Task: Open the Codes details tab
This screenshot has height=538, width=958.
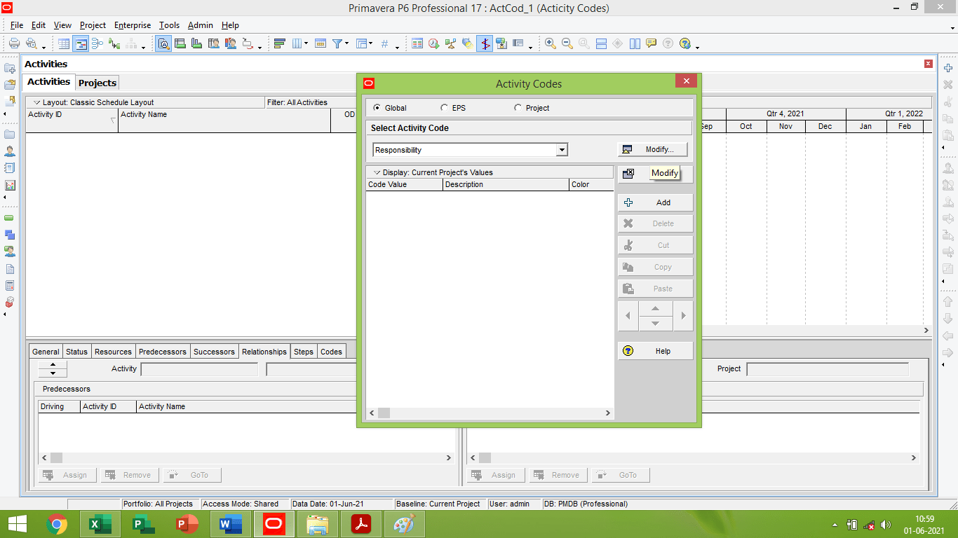Action: (331, 352)
